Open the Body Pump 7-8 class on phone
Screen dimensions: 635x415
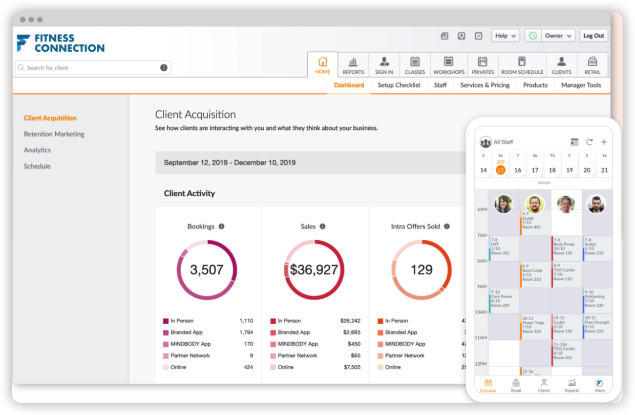coord(566,249)
